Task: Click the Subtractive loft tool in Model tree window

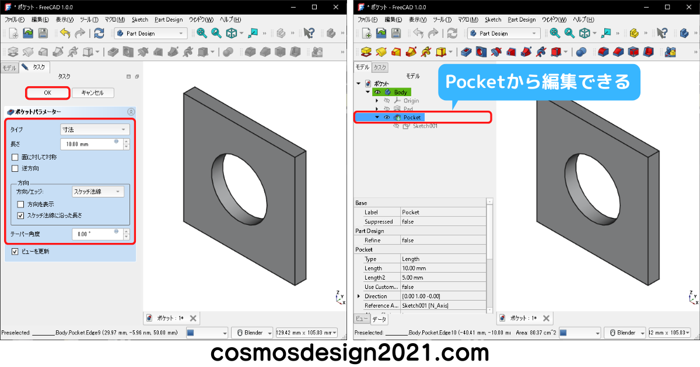Action: tap(512, 52)
